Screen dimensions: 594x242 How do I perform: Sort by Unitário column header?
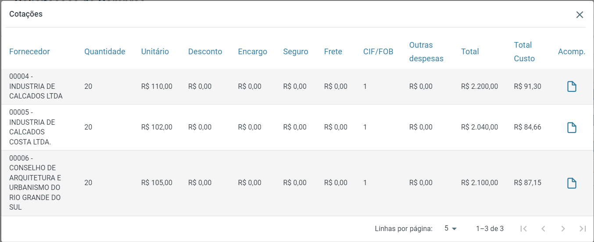(x=155, y=52)
